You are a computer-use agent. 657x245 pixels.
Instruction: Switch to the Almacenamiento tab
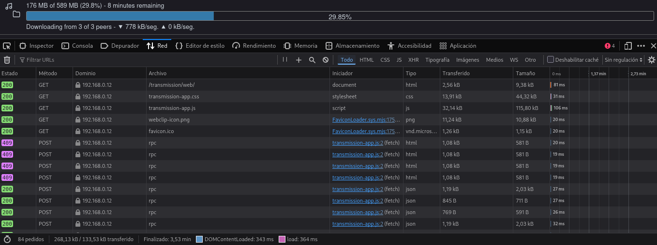[352, 46]
